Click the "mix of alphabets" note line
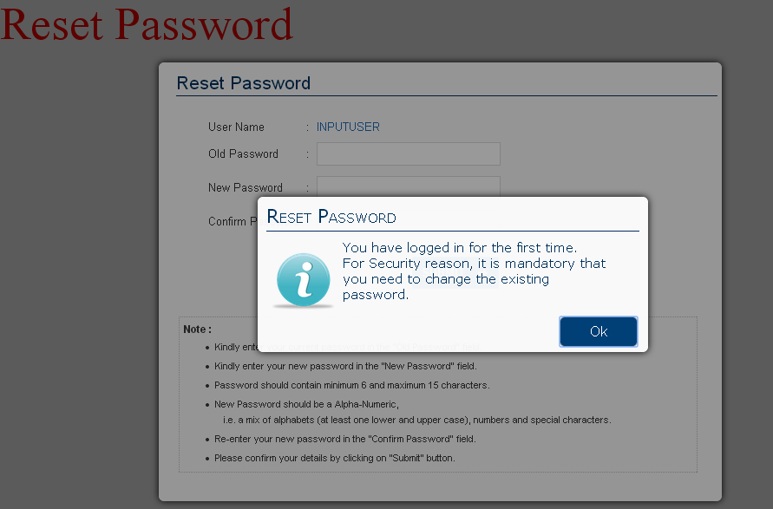 point(416,420)
